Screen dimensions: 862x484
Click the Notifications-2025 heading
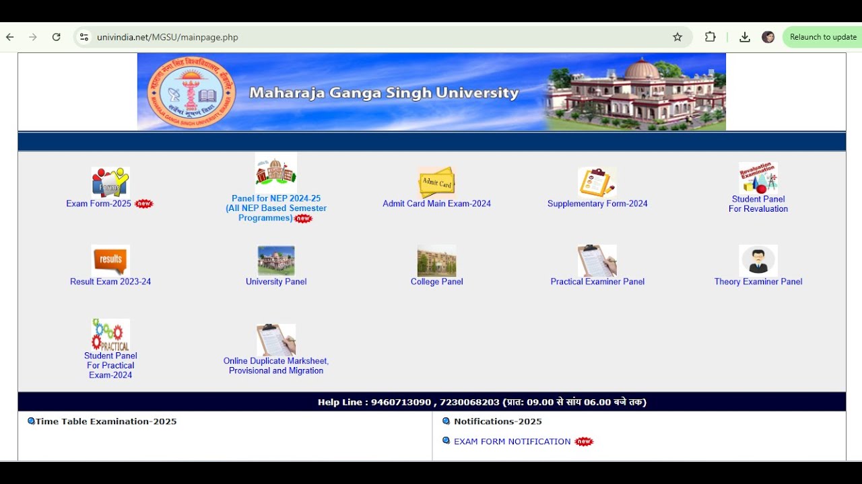498,421
